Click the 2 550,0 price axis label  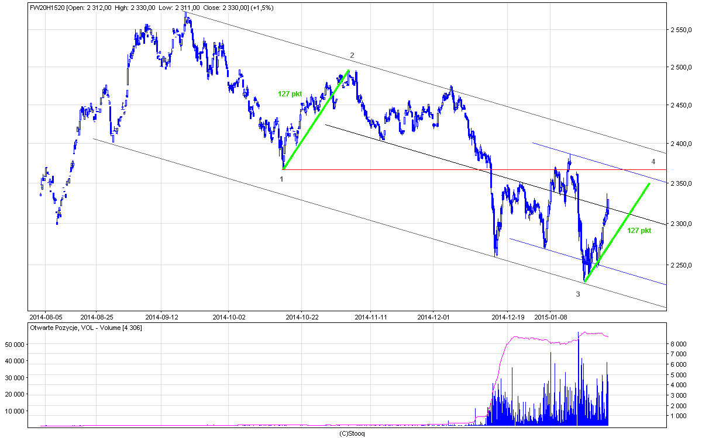(x=682, y=29)
